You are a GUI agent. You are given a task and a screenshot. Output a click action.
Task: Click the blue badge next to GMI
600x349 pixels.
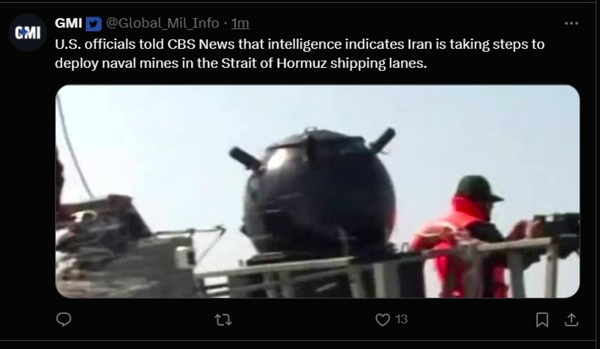[94, 24]
